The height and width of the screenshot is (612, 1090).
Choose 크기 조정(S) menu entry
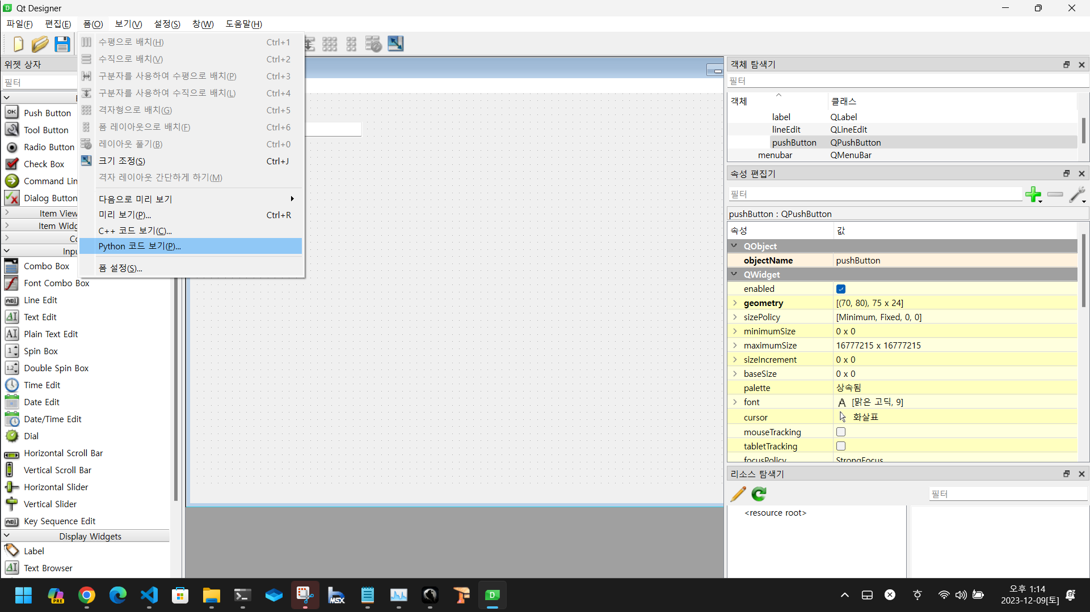click(191, 161)
